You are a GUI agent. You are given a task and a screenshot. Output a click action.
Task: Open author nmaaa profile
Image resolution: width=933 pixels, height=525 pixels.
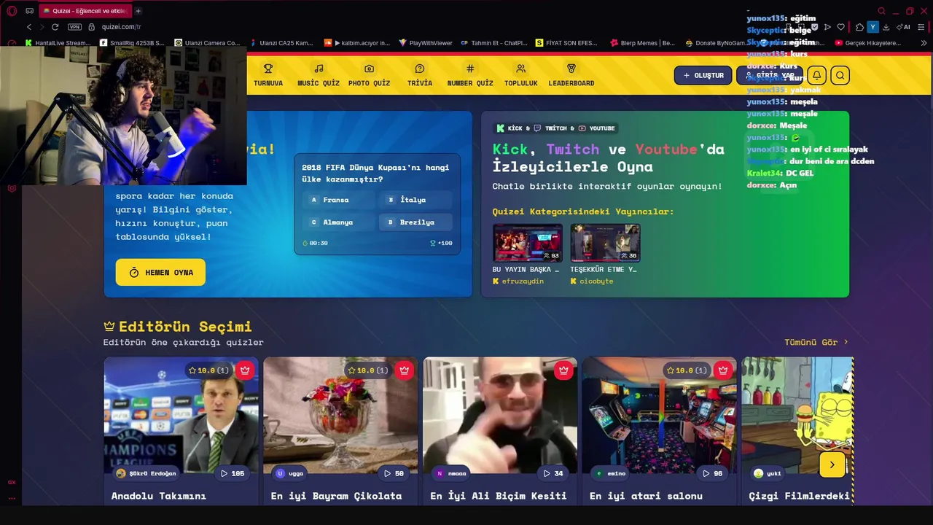450,473
